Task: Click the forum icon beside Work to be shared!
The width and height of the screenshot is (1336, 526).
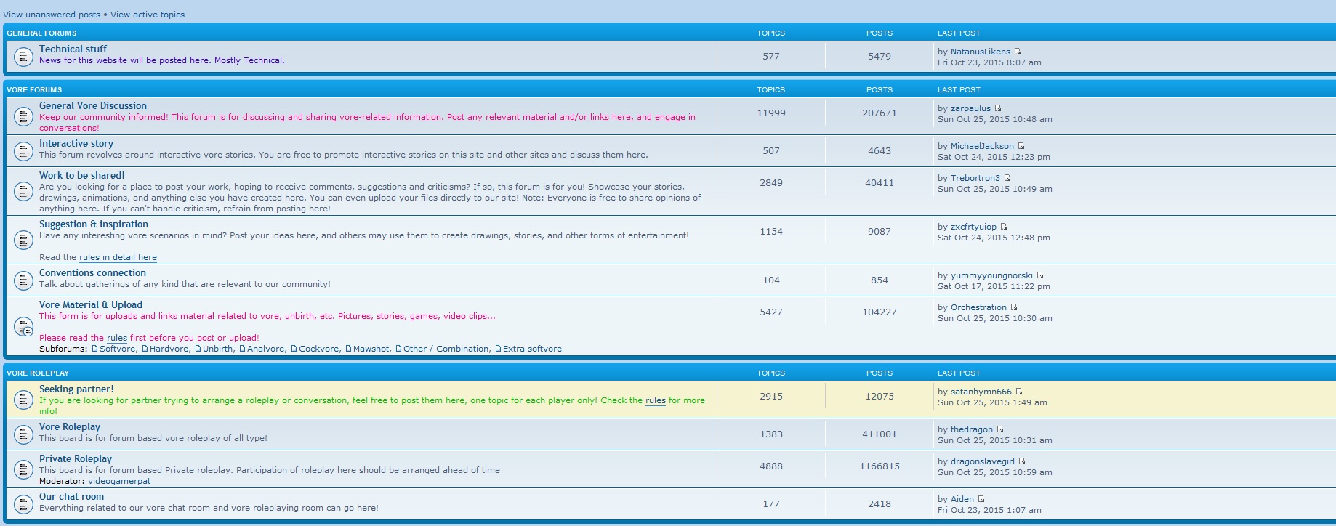Action: click(x=24, y=191)
